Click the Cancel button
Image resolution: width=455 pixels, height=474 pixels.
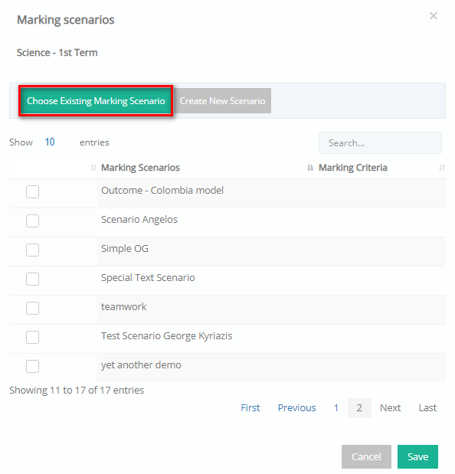click(366, 456)
